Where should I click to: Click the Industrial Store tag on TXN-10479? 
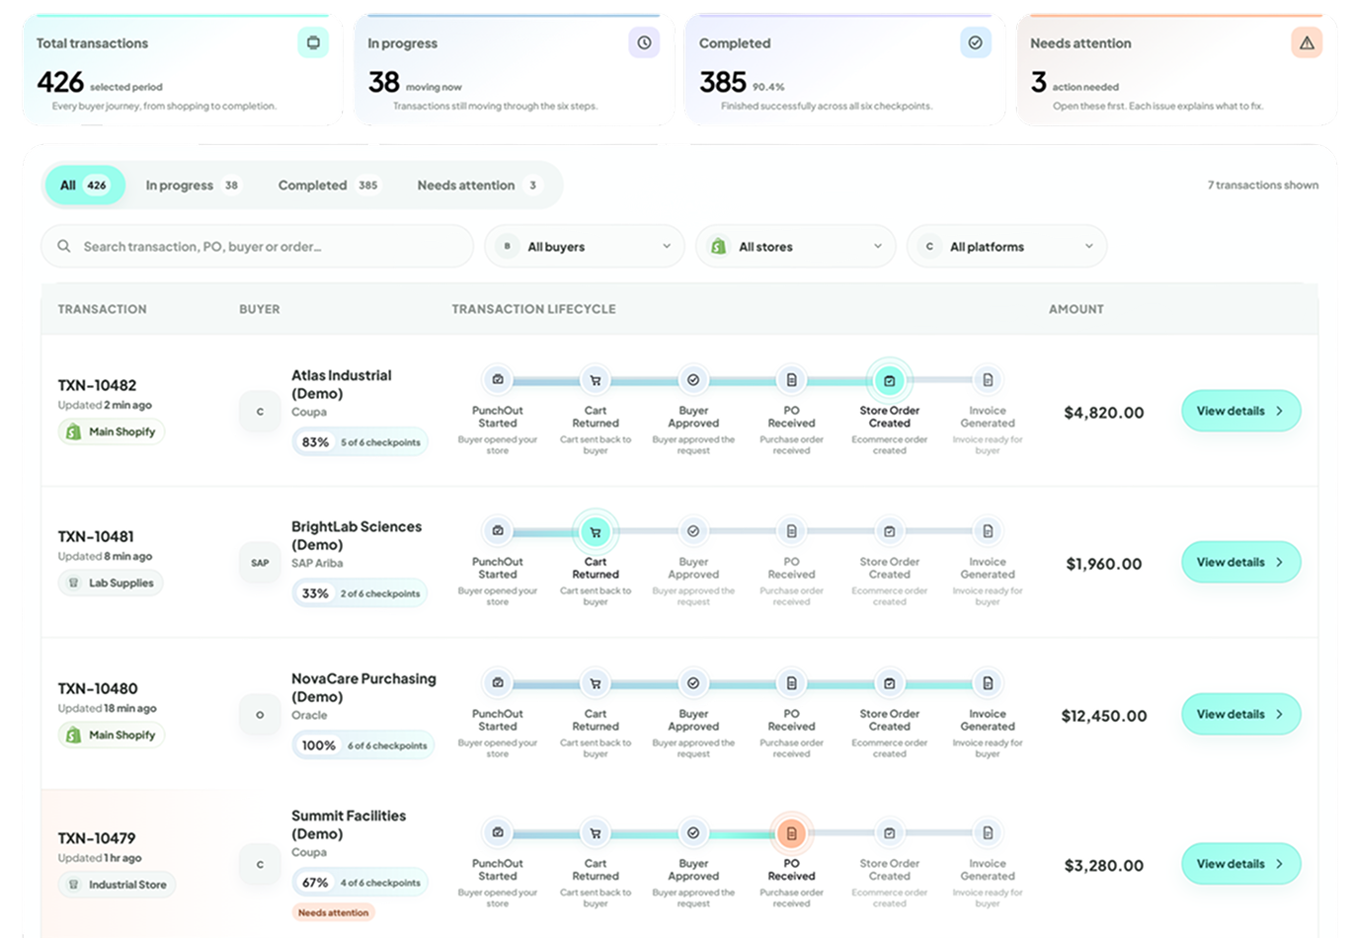click(x=117, y=885)
